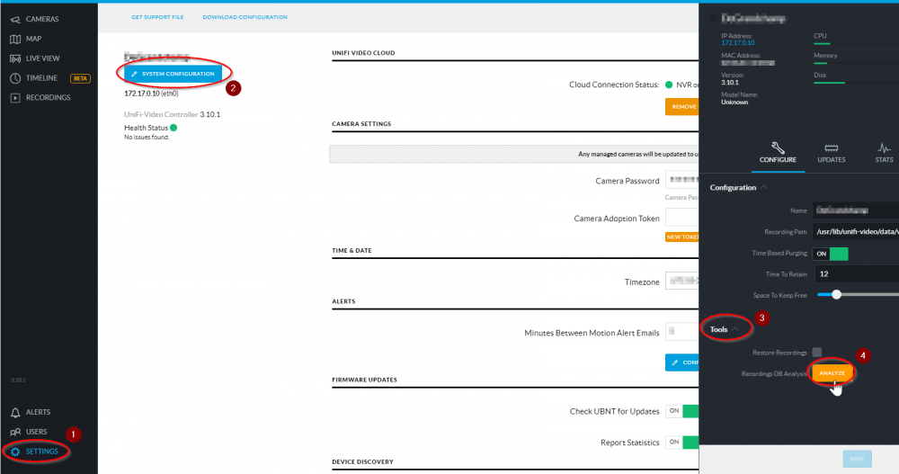Click the New Token button
Viewport: 899px width, 474px height.
(x=681, y=237)
